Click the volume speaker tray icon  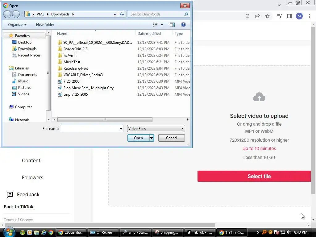289,232
